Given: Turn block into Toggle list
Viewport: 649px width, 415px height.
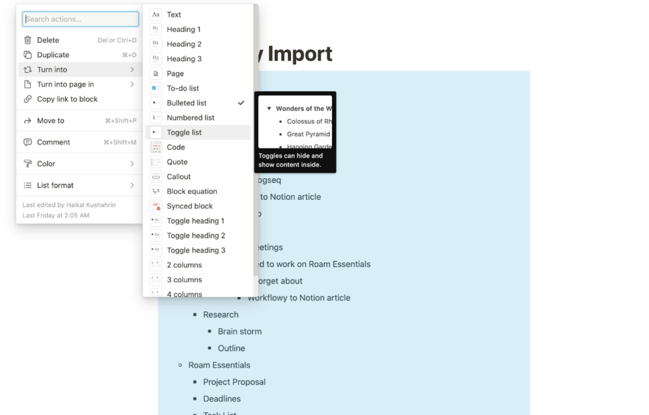Looking at the screenshot, I should (x=198, y=132).
